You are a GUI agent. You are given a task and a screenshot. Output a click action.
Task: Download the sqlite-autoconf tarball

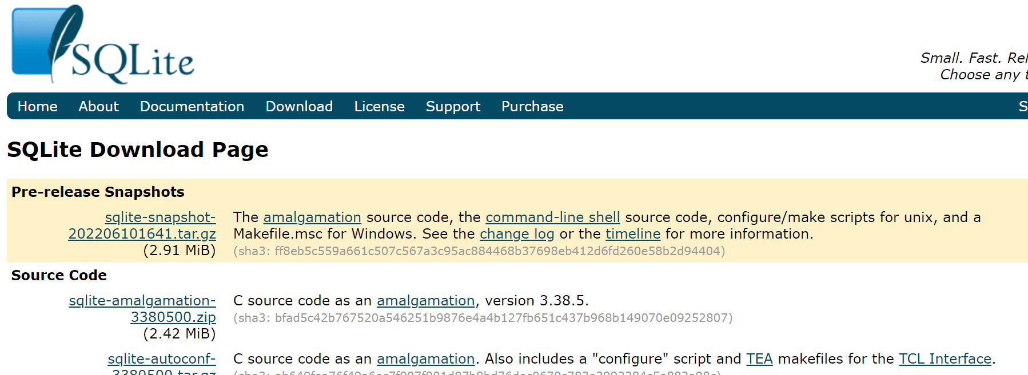pyautogui.click(x=162, y=365)
